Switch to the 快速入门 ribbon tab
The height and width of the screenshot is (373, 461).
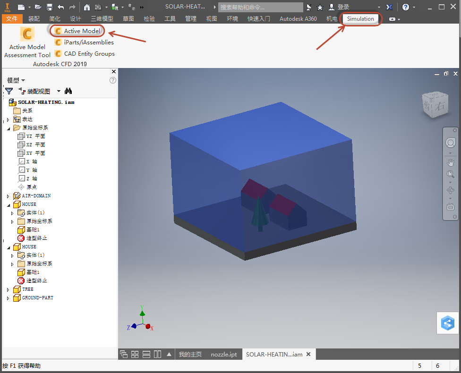[x=259, y=19]
